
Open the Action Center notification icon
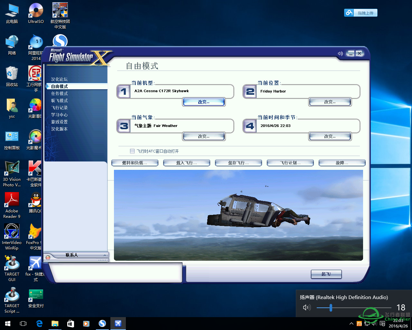pyautogui.click(x=382, y=324)
